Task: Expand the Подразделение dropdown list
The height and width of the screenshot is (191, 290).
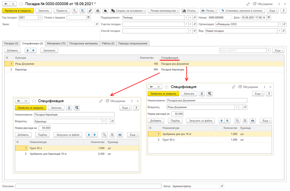Action: 186,17
